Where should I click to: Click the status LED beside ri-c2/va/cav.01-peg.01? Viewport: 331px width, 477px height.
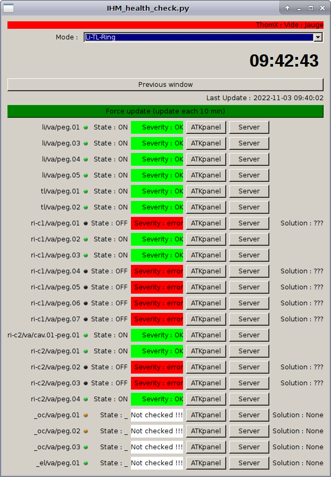coord(86,335)
